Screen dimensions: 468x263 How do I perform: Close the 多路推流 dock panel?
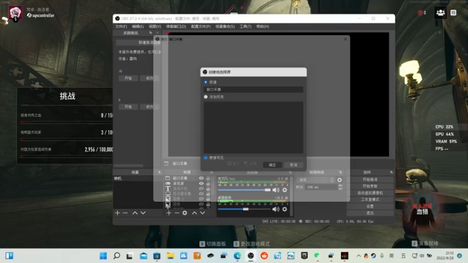point(157,33)
